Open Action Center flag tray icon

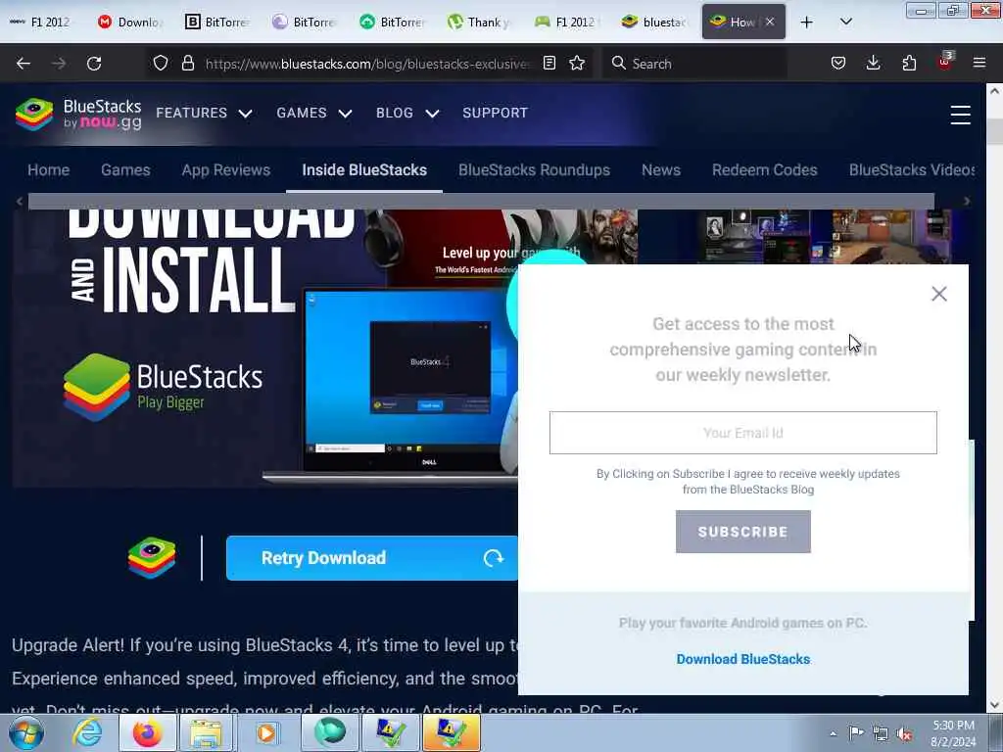856,733
